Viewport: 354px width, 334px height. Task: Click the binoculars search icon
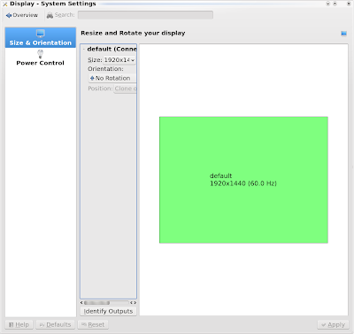pos(50,15)
